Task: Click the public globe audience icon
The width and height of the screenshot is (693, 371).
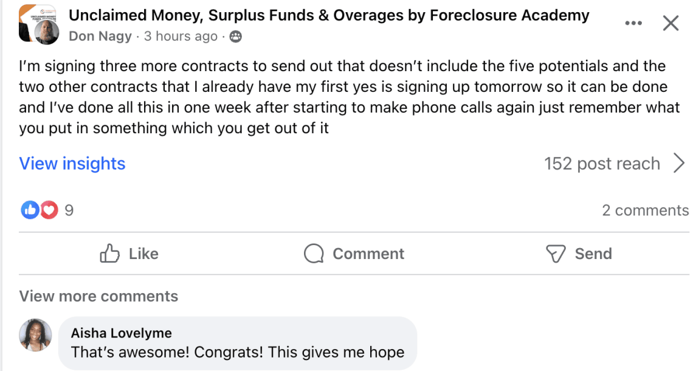Action: (235, 36)
